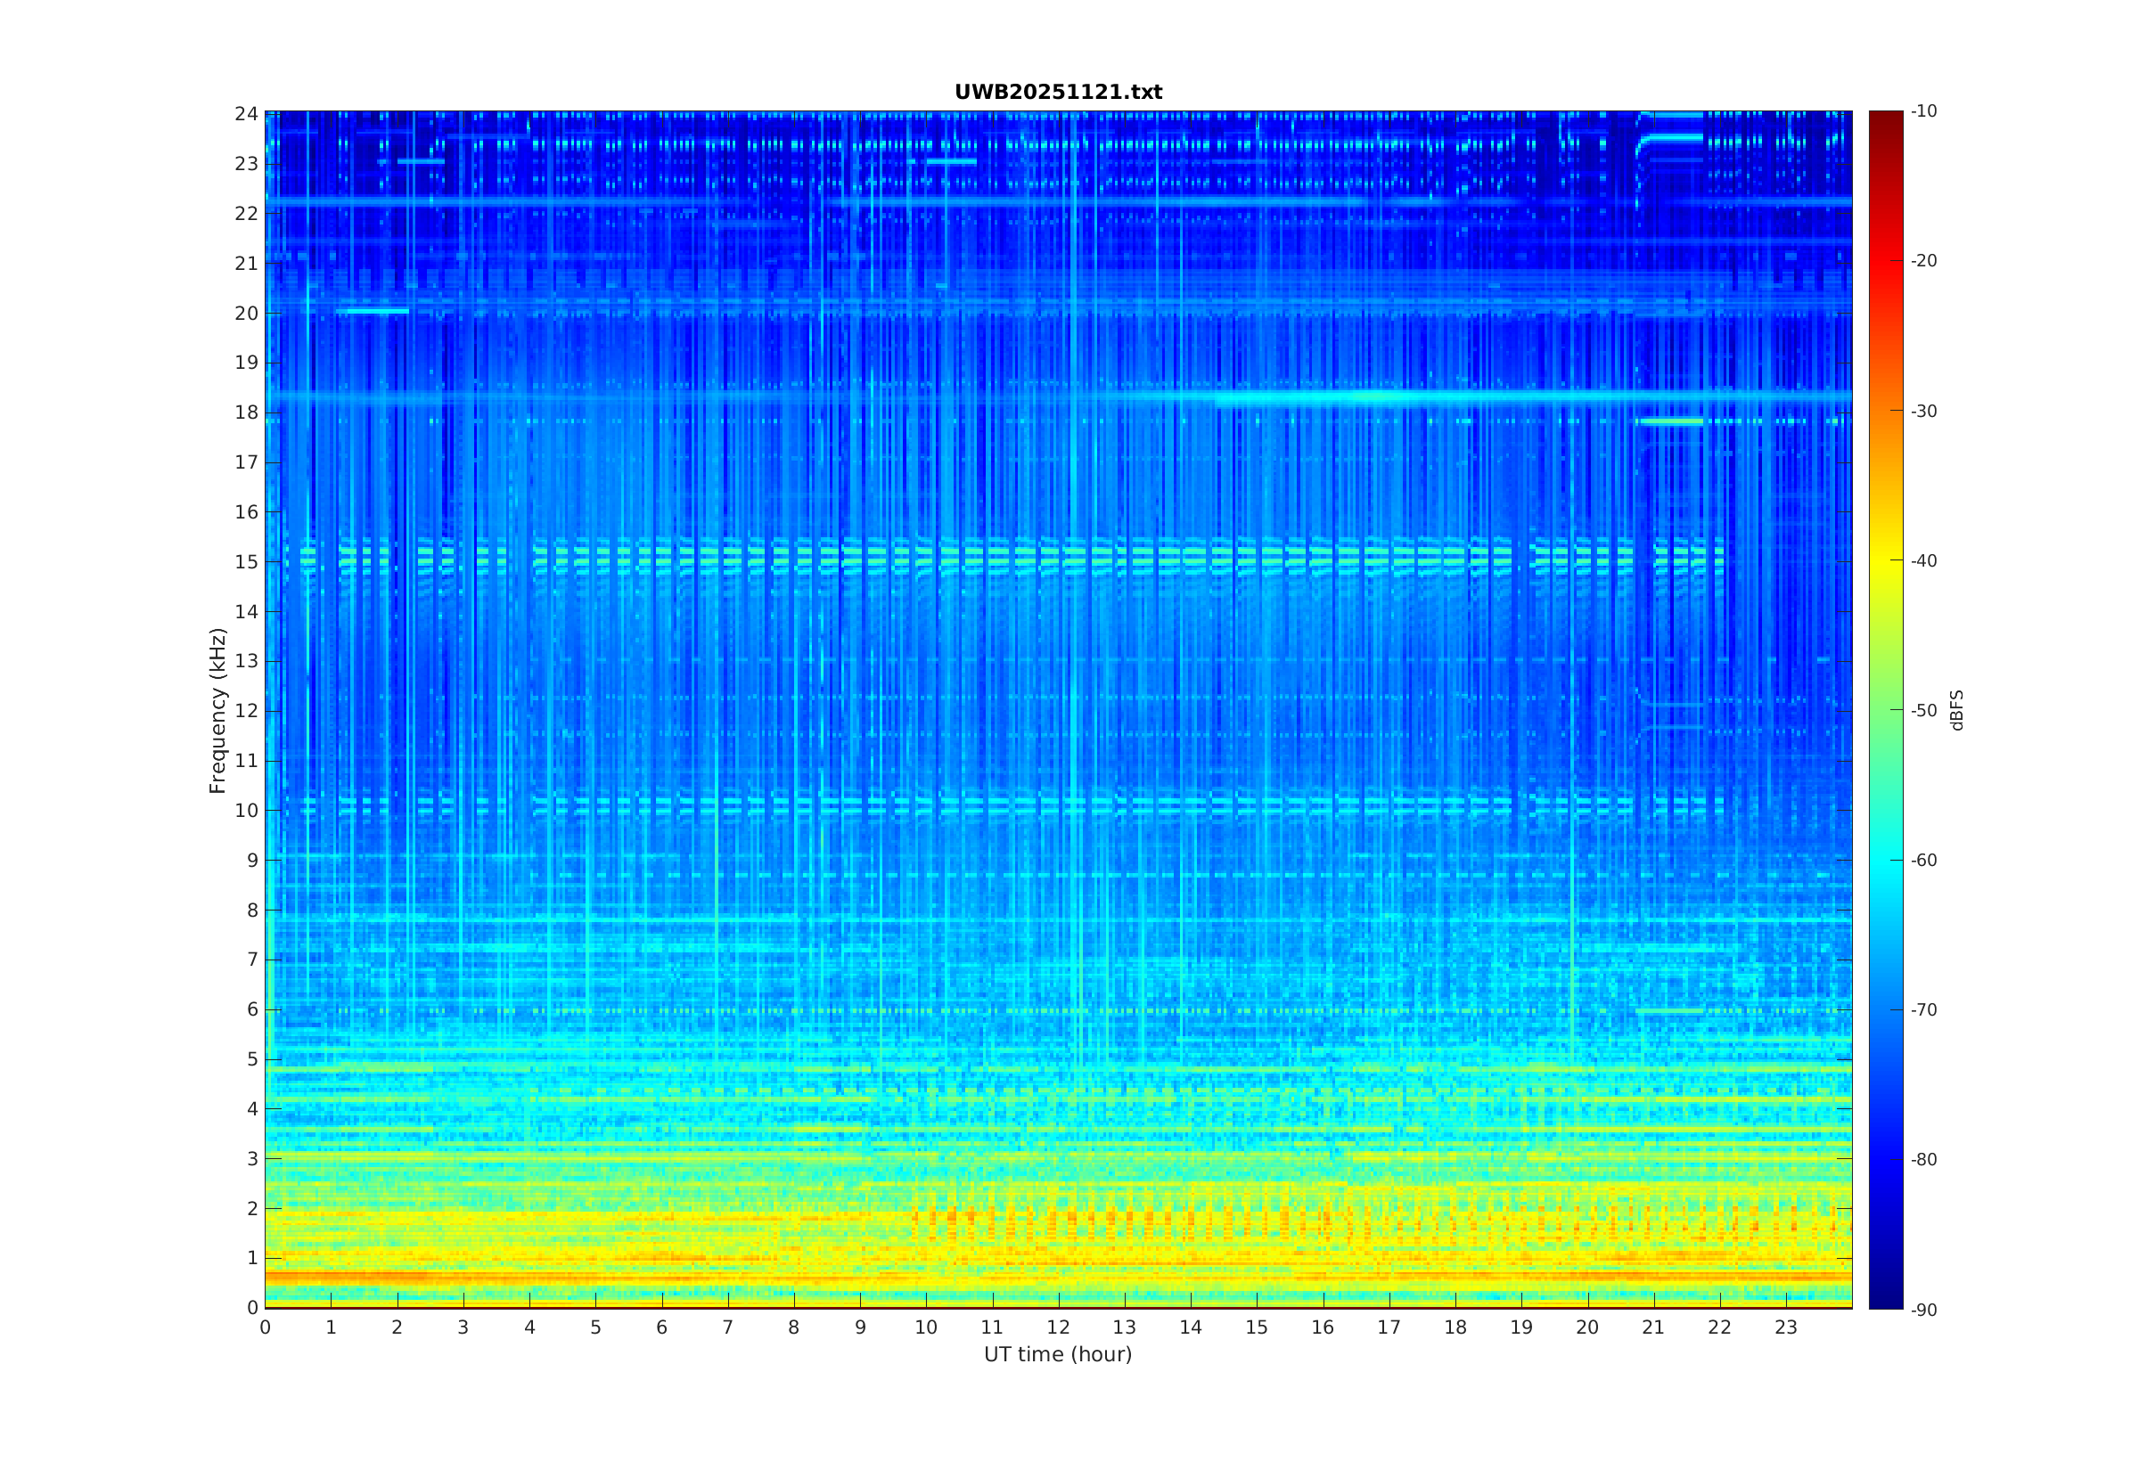The image size is (2139, 1470).
Task: Click the 24 kHz y-axis tick label
Action: tap(246, 114)
